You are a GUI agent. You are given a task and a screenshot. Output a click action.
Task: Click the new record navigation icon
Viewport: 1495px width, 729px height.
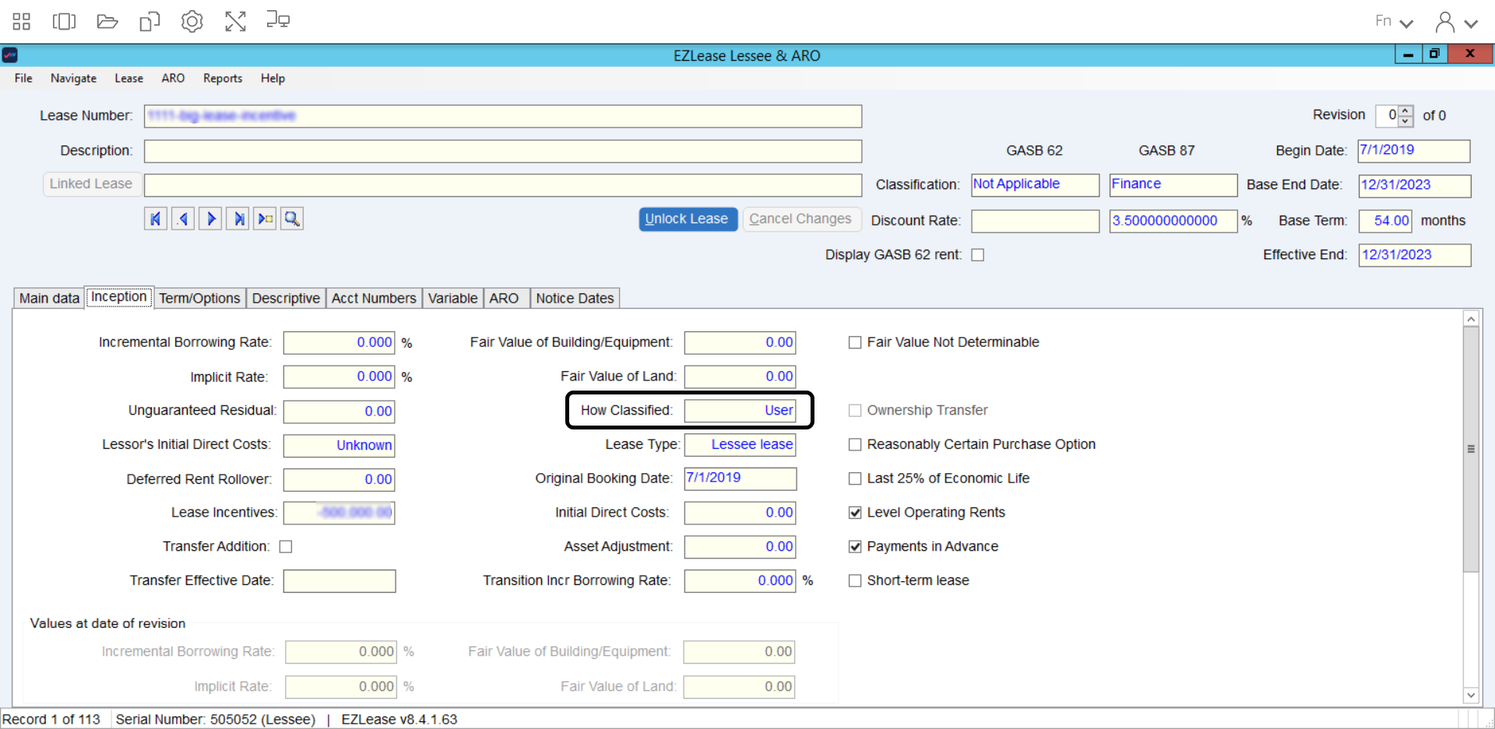(x=265, y=219)
